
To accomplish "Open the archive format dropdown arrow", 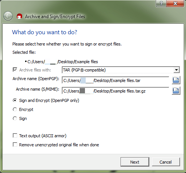I will 176,70.
